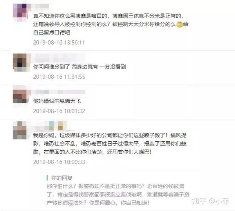Image resolution: width=235 pixels, height=211 pixels.
Task: Click the thinking-face emoji in the first comment
Action: 179,24
